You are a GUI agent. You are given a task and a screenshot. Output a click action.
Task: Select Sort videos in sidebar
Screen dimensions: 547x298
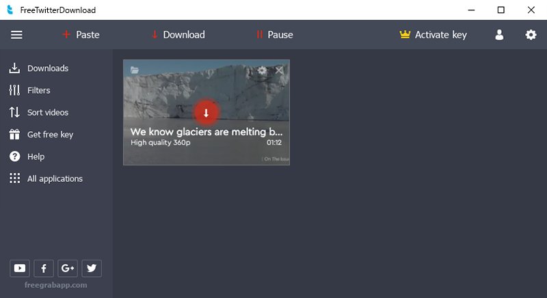[x=39, y=112]
